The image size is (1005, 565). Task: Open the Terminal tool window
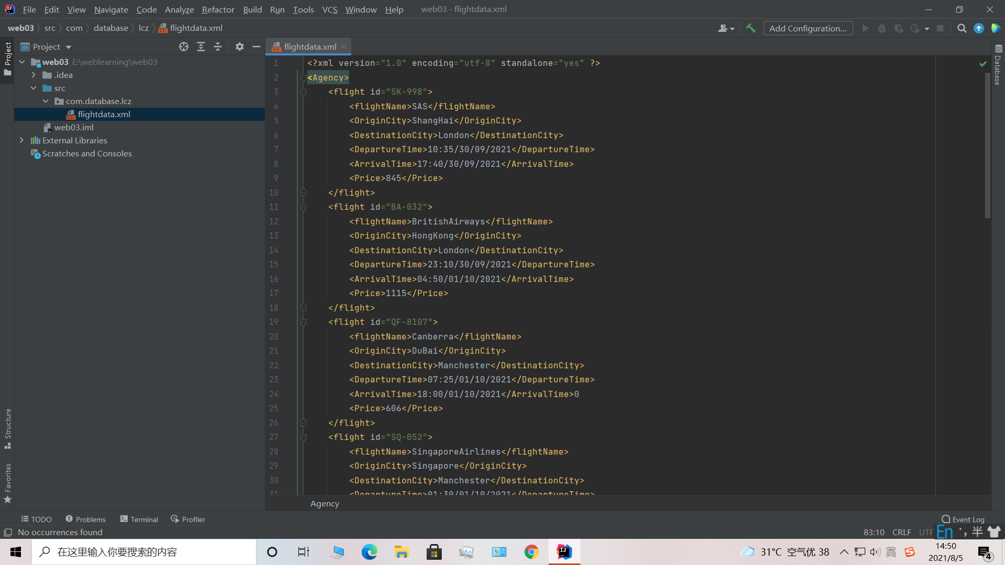[x=139, y=519]
